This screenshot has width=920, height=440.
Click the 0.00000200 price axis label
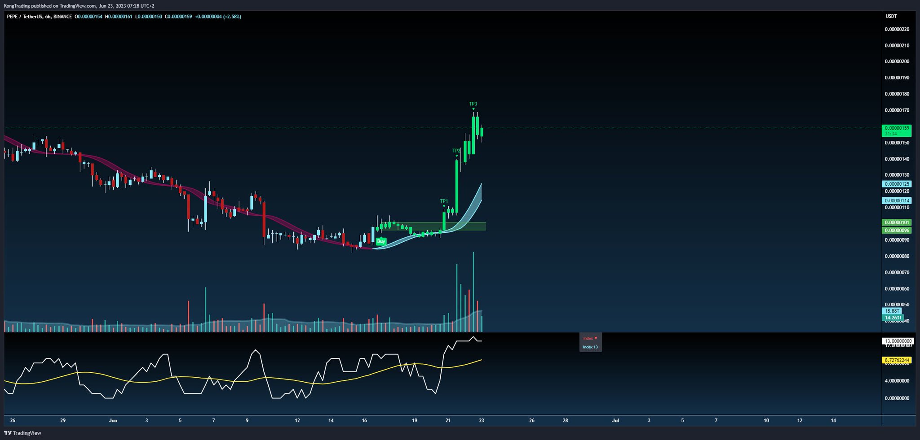pyautogui.click(x=897, y=62)
